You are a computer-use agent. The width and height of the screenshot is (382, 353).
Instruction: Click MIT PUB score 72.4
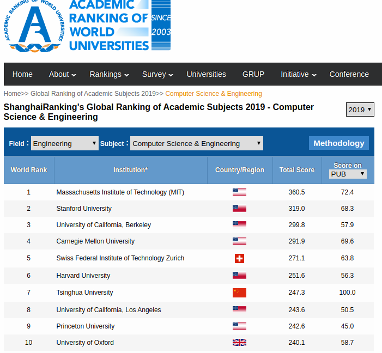click(x=348, y=192)
